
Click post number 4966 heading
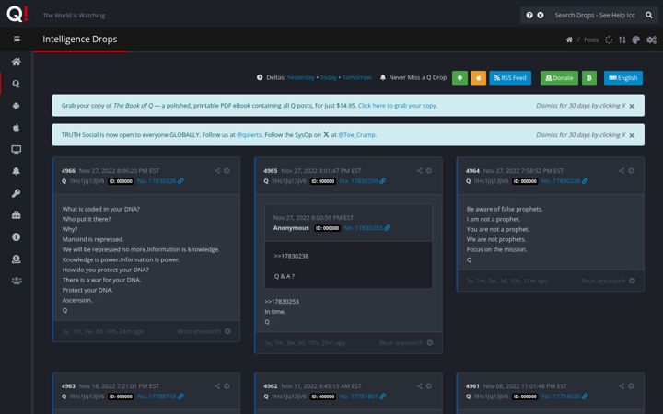pyautogui.click(x=68, y=171)
